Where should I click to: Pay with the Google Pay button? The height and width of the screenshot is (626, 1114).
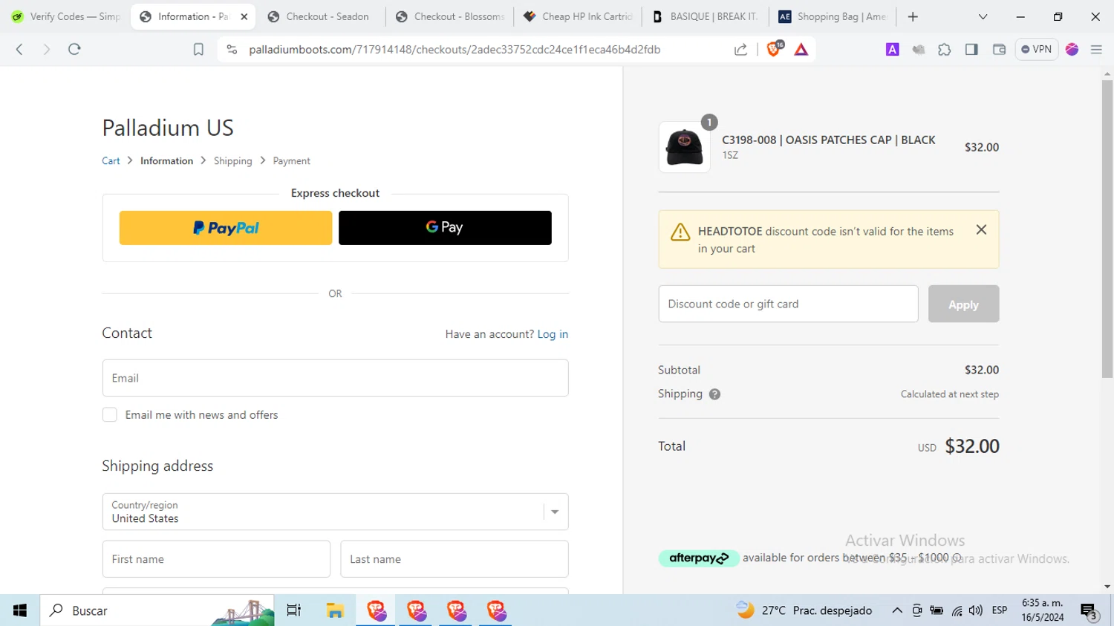click(445, 228)
